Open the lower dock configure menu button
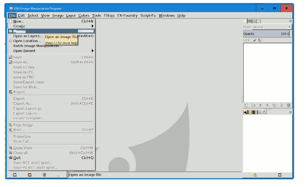 (x=290, y=112)
